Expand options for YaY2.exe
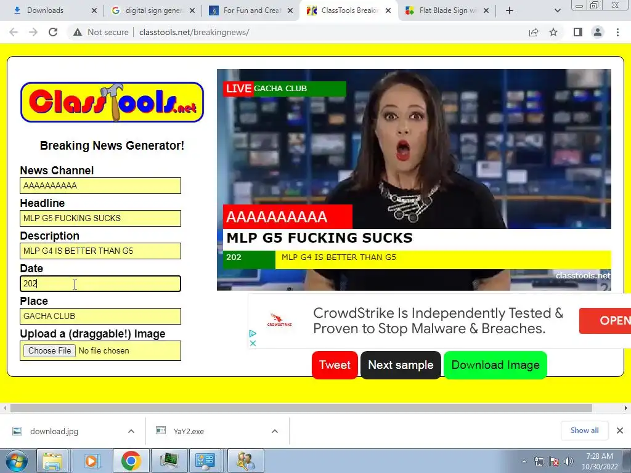The image size is (631, 473). click(275, 431)
